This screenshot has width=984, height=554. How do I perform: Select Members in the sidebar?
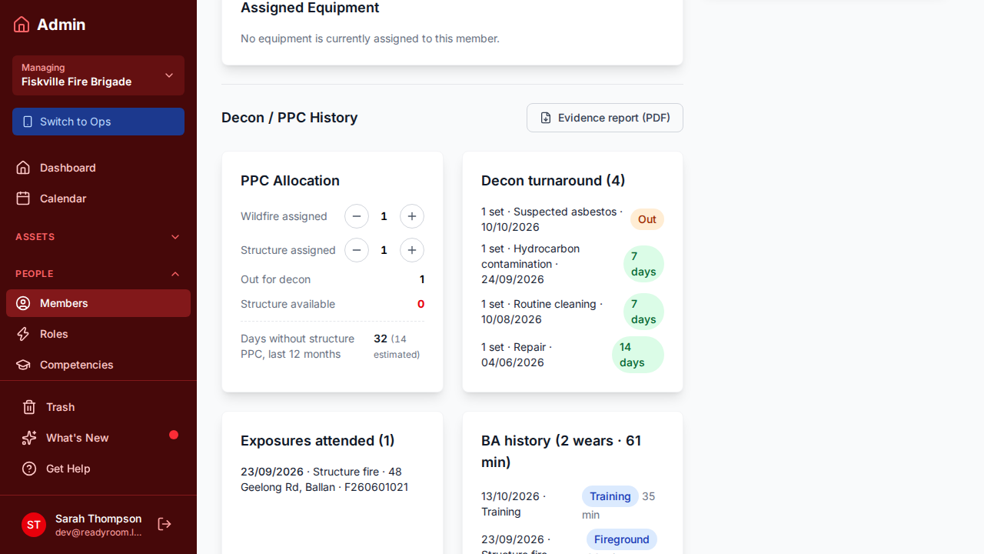tap(98, 303)
